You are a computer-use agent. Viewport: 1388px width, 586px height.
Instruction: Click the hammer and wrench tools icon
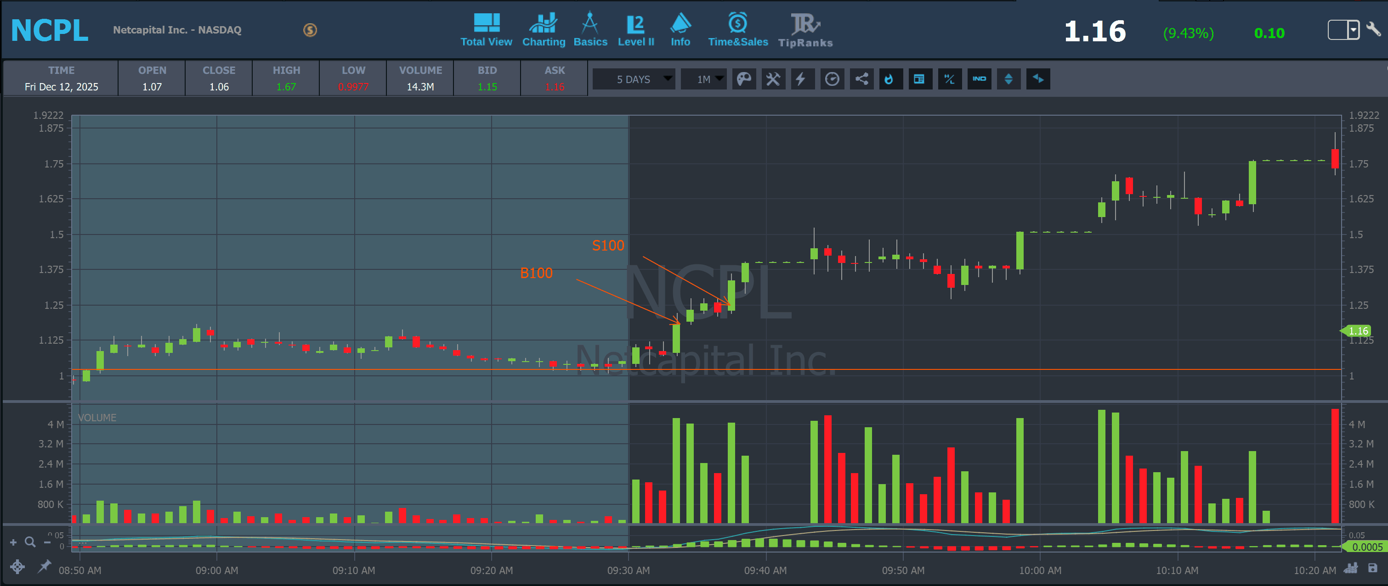tap(773, 79)
